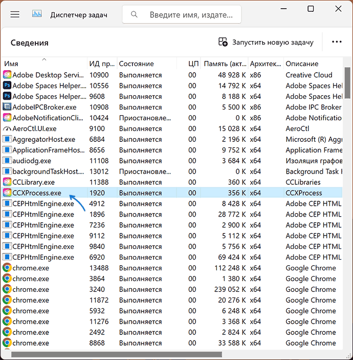The width and height of the screenshot is (353, 360).
Task: Click memory value '69 424 K'
Action: pyautogui.click(x=232, y=257)
